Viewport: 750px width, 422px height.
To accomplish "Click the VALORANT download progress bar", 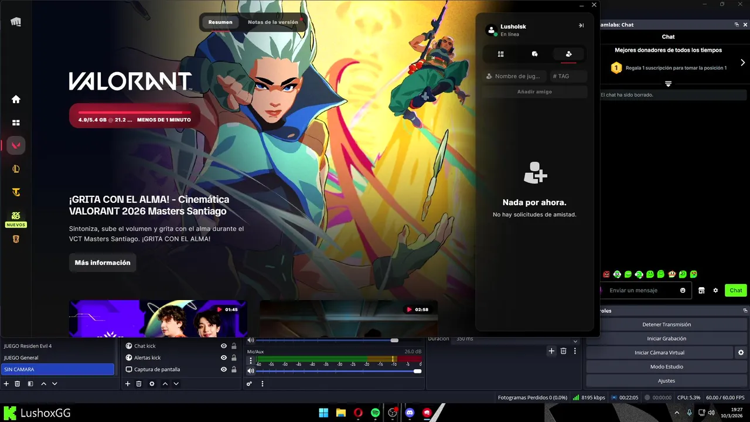I will pyautogui.click(x=135, y=116).
